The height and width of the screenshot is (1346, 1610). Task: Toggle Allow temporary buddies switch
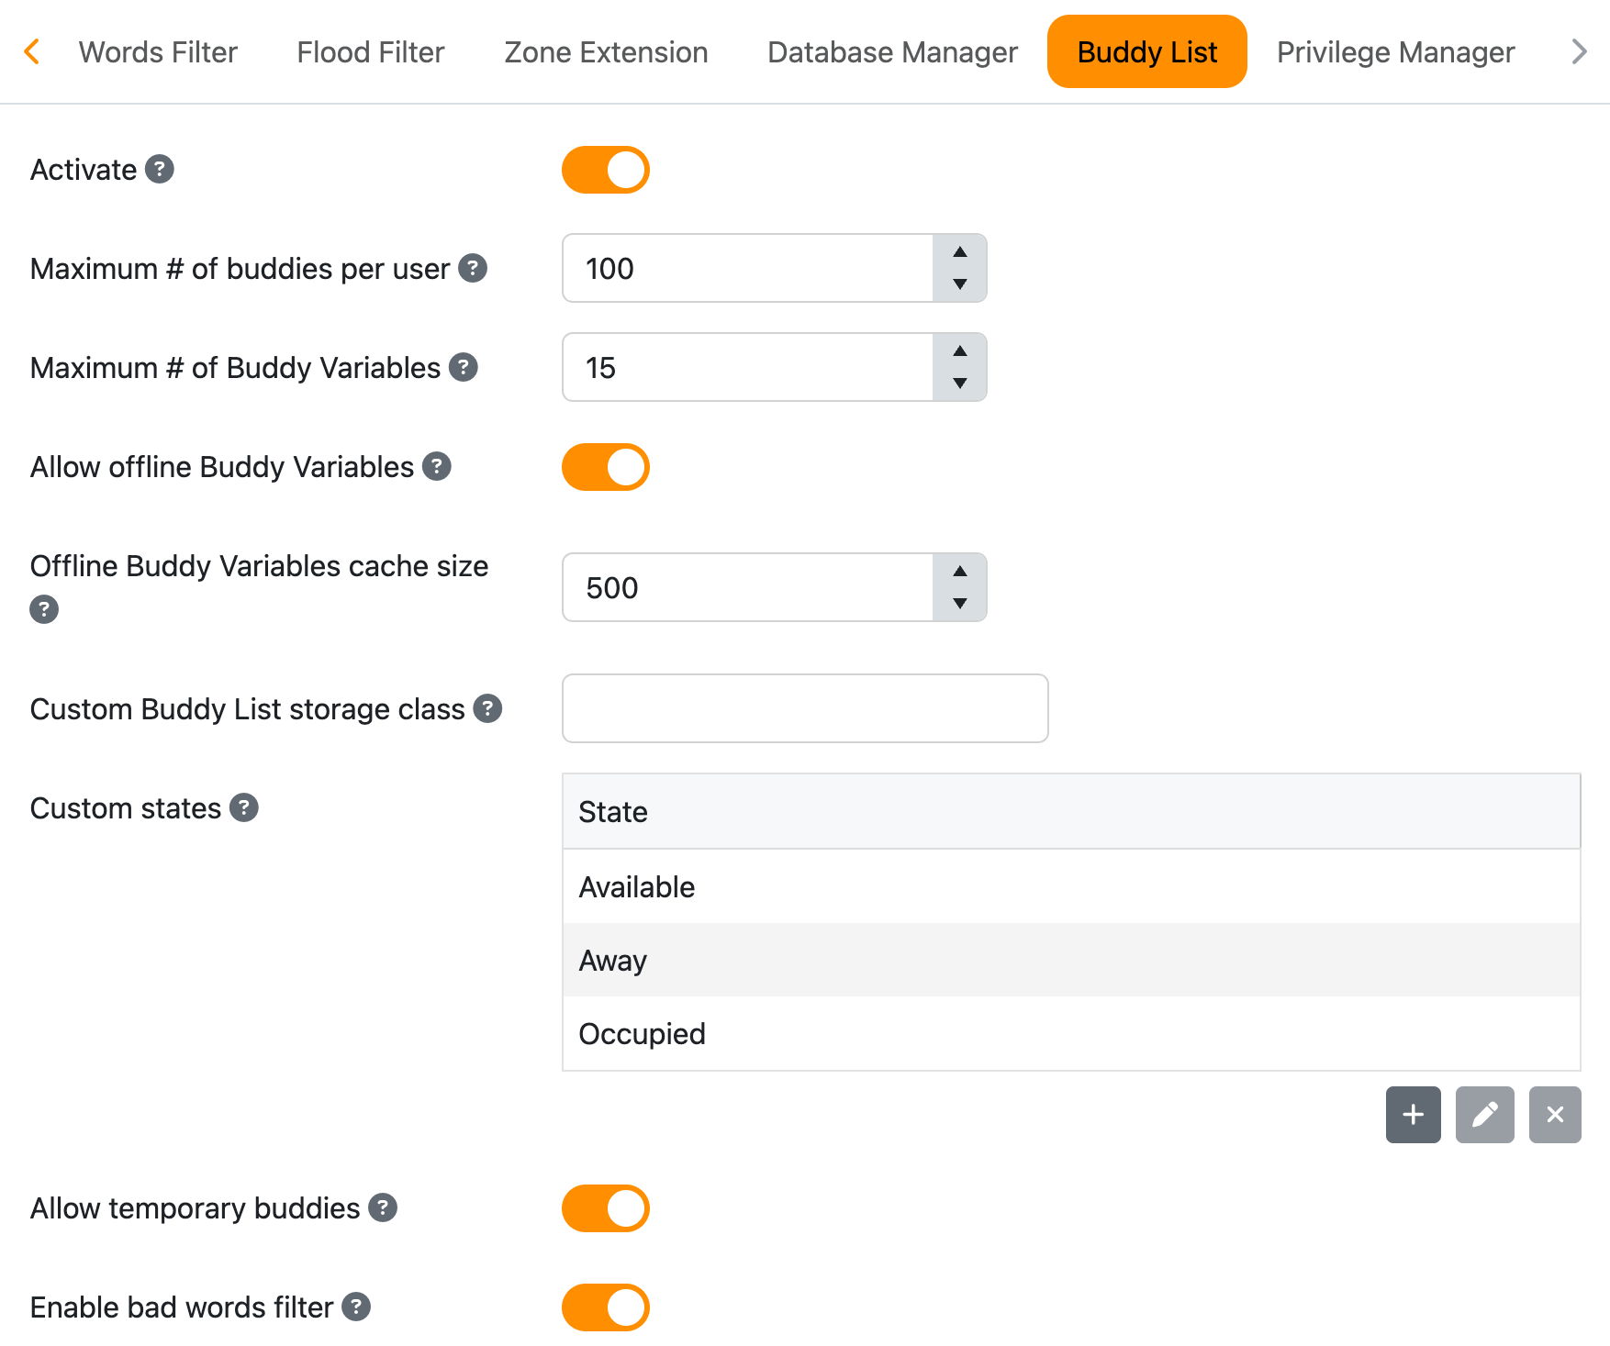pyautogui.click(x=606, y=1208)
